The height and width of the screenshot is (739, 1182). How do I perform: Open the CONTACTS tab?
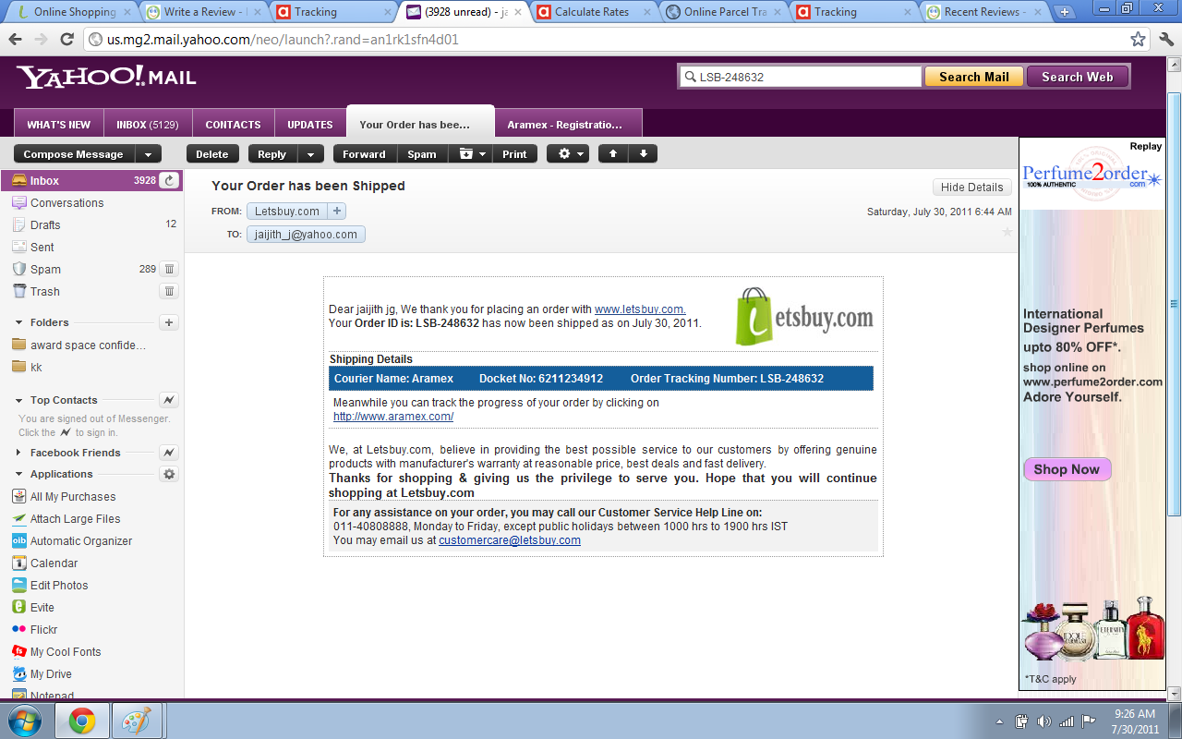pyautogui.click(x=233, y=125)
